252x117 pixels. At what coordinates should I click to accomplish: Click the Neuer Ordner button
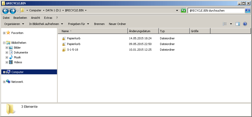[x=117, y=24]
